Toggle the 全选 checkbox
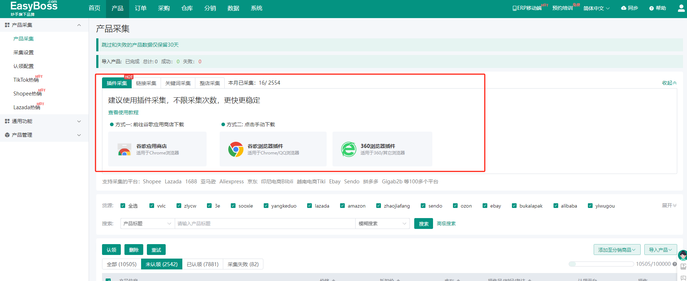Viewport: 687px width, 281px height. click(123, 206)
